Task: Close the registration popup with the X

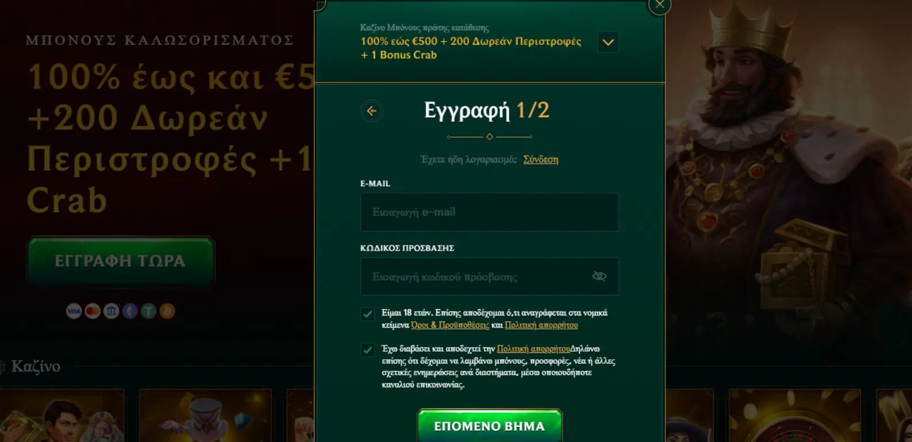Action: (x=659, y=5)
